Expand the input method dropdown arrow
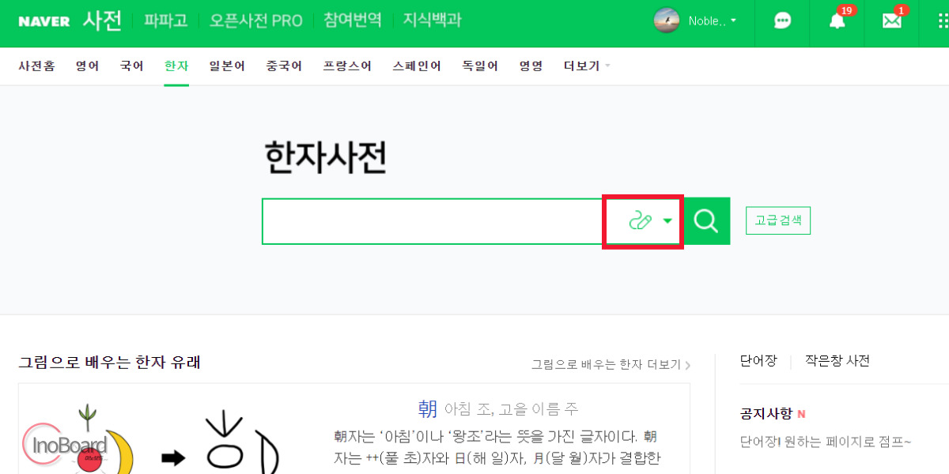The height and width of the screenshot is (474, 949). (667, 221)
